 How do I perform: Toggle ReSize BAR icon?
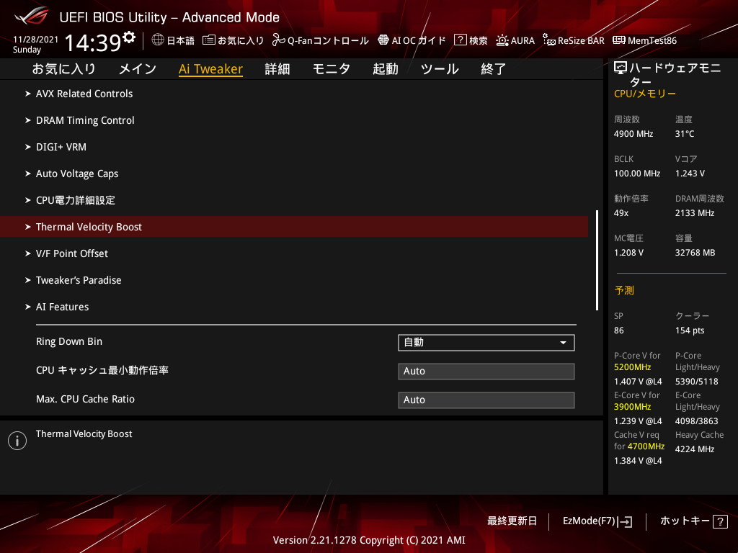coord(548,40)
